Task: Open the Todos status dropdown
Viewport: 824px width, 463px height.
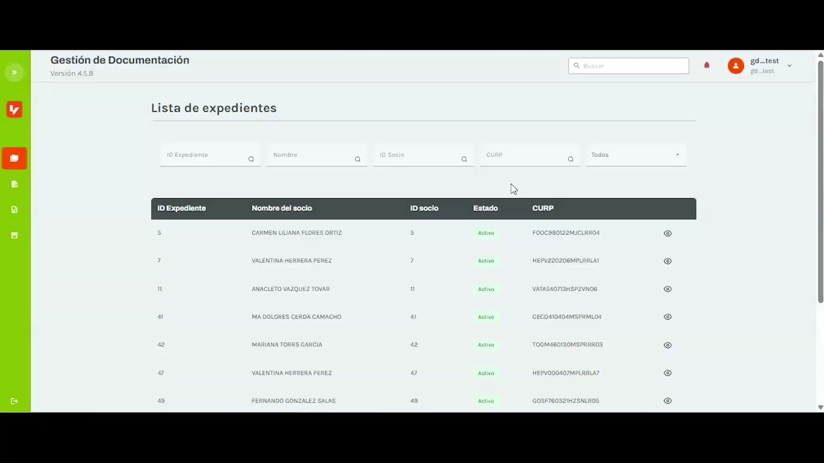Action: point(637,155)
